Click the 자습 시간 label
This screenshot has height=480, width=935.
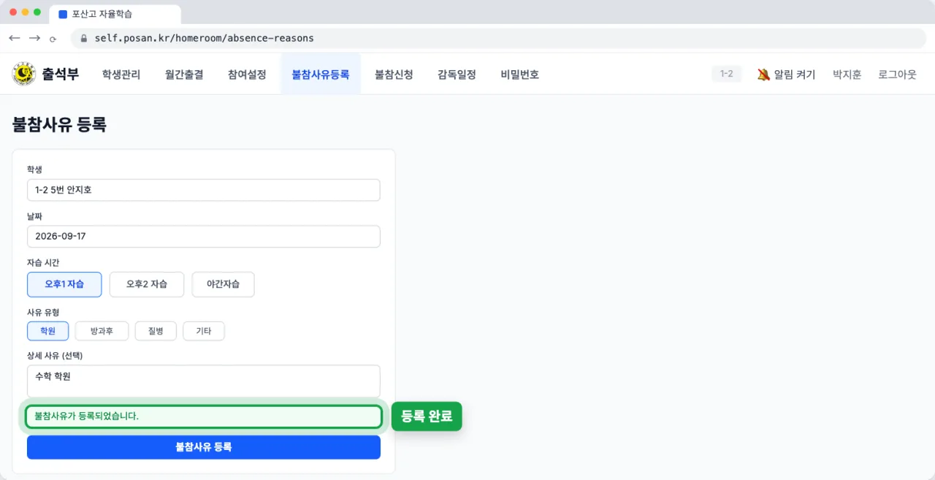[x=43, y=262]
